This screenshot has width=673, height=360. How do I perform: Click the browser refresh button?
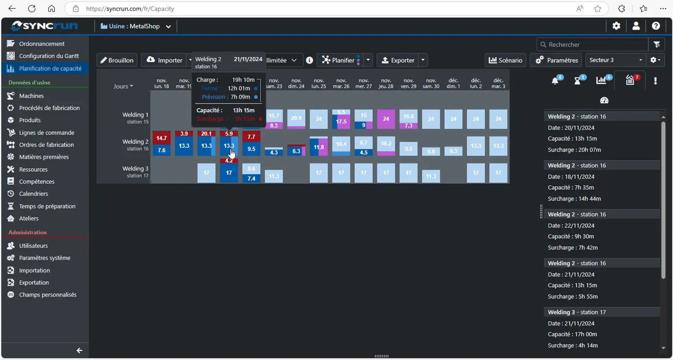[x=32, y=8]
